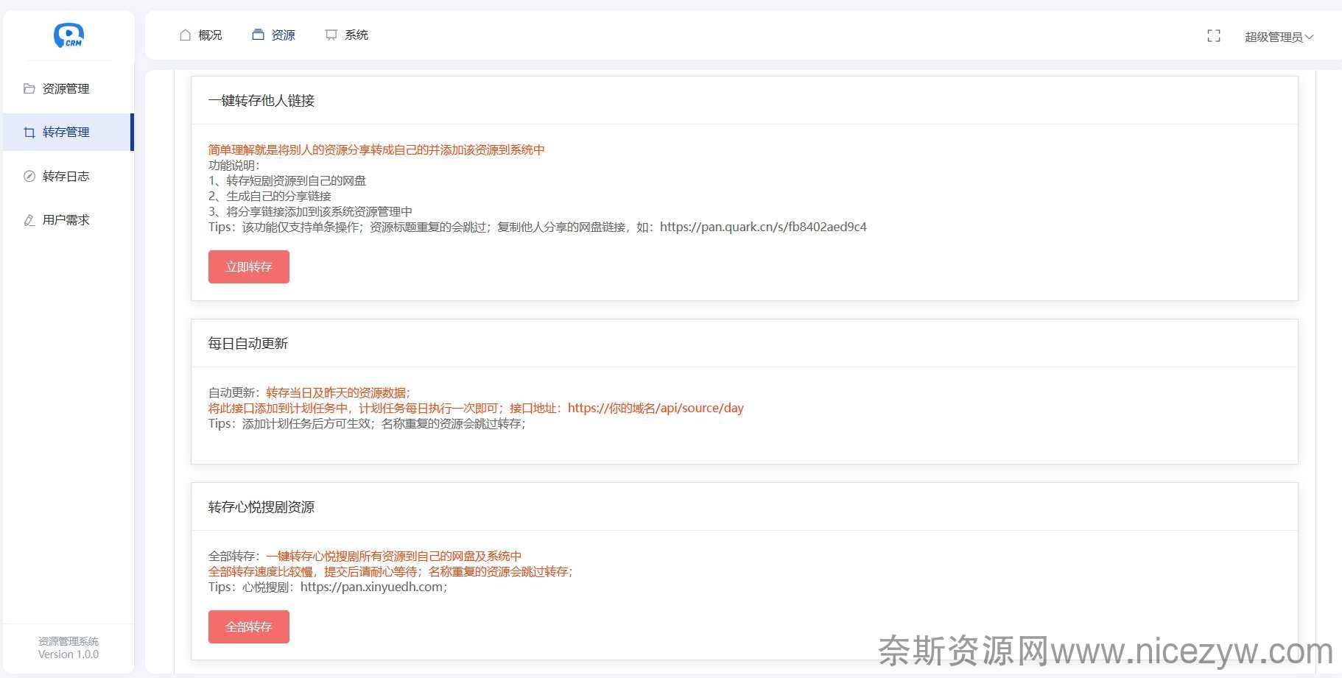Go to 用户需求 in the sidebar
The image size is (1342, 678).
coord(66,220)
